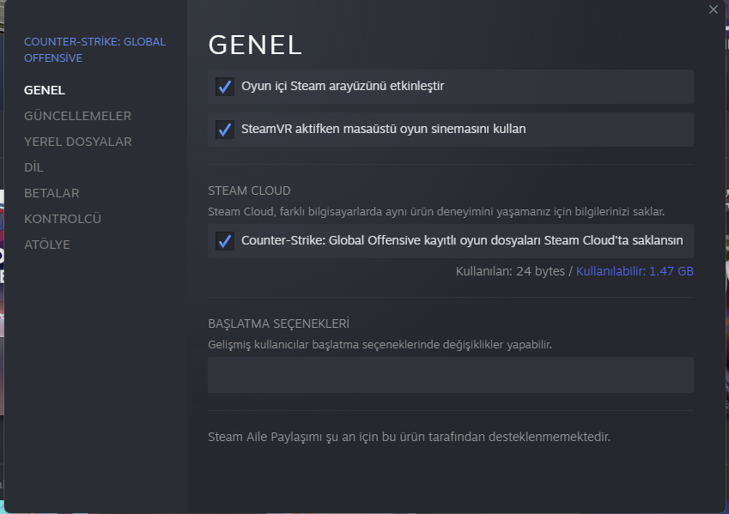Click the Kullanılan: 24 bytes text
Viewport: 729px width, 514px height.
click(510, 271)
